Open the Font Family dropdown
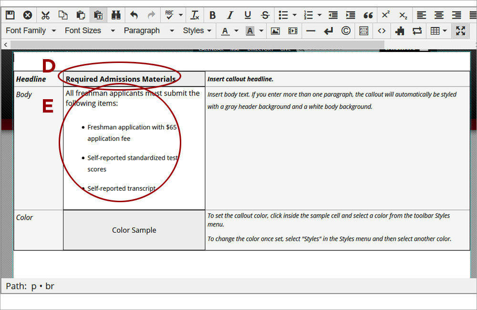 point(31,31)
